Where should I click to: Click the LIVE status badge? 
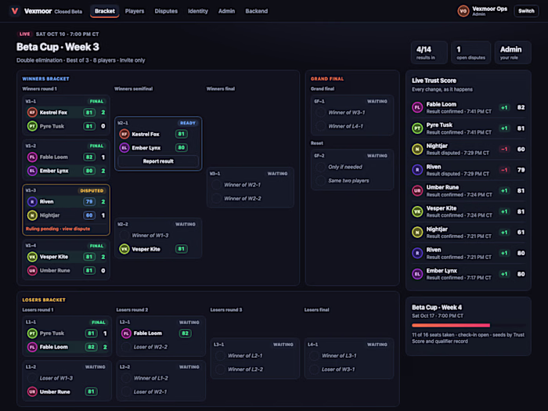(x=24, y=34)
